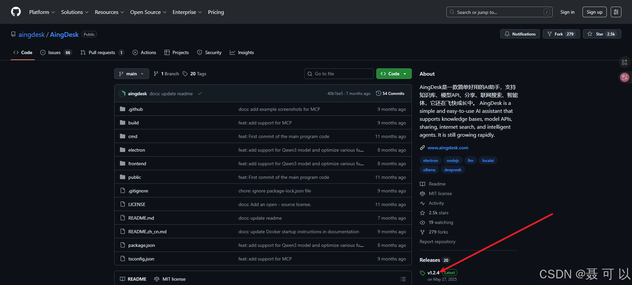The width and height of the screenshot is (632, 285).
Task: Switch to the Code tab
Action: (23, 52)
